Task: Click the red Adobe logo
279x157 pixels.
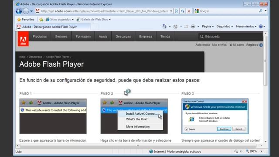Action: coord(23,39)
